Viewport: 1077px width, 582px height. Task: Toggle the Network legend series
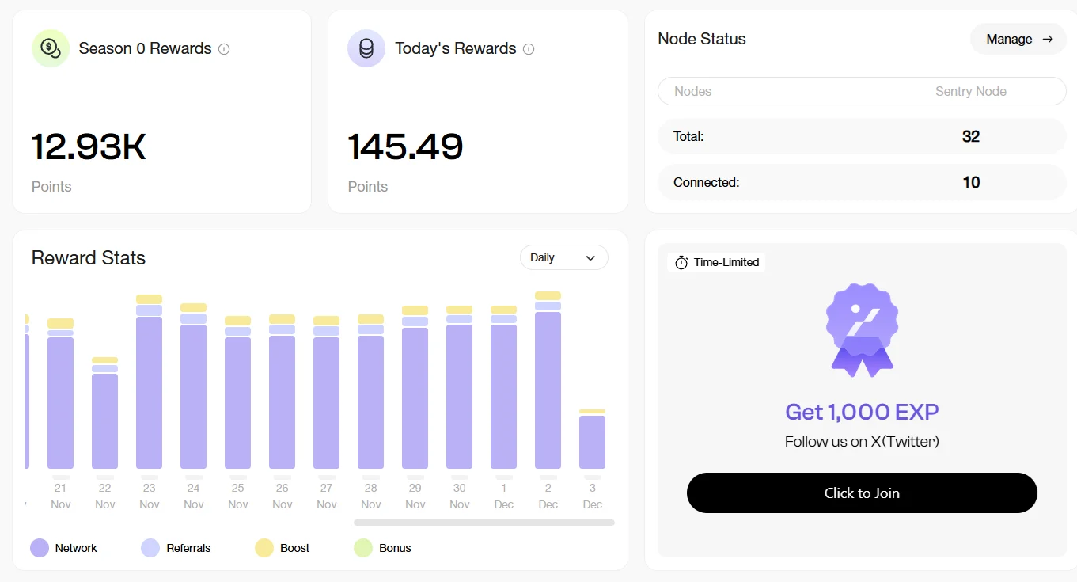coord(64,548)
